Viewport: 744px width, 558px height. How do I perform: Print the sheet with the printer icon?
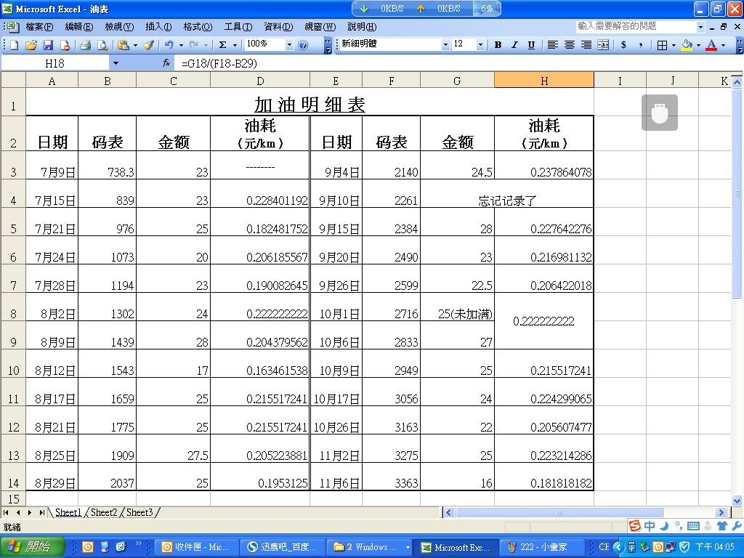point(86,45)
